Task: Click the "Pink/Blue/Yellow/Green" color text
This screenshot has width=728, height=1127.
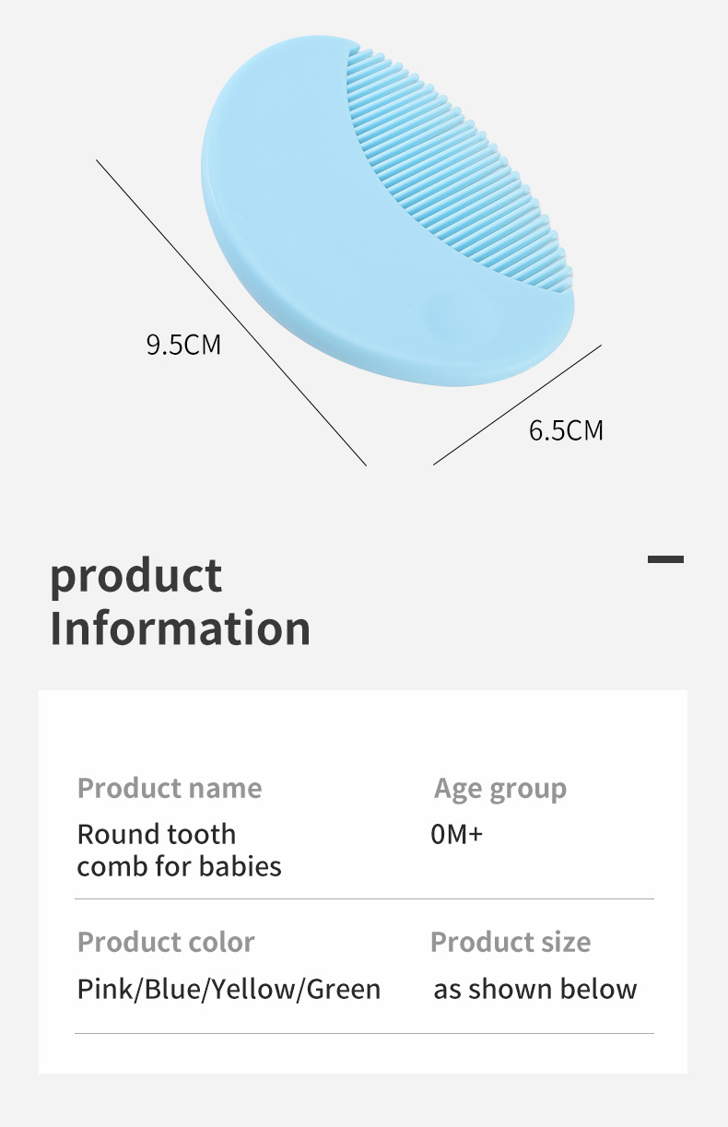Action: tap(229, 990)
